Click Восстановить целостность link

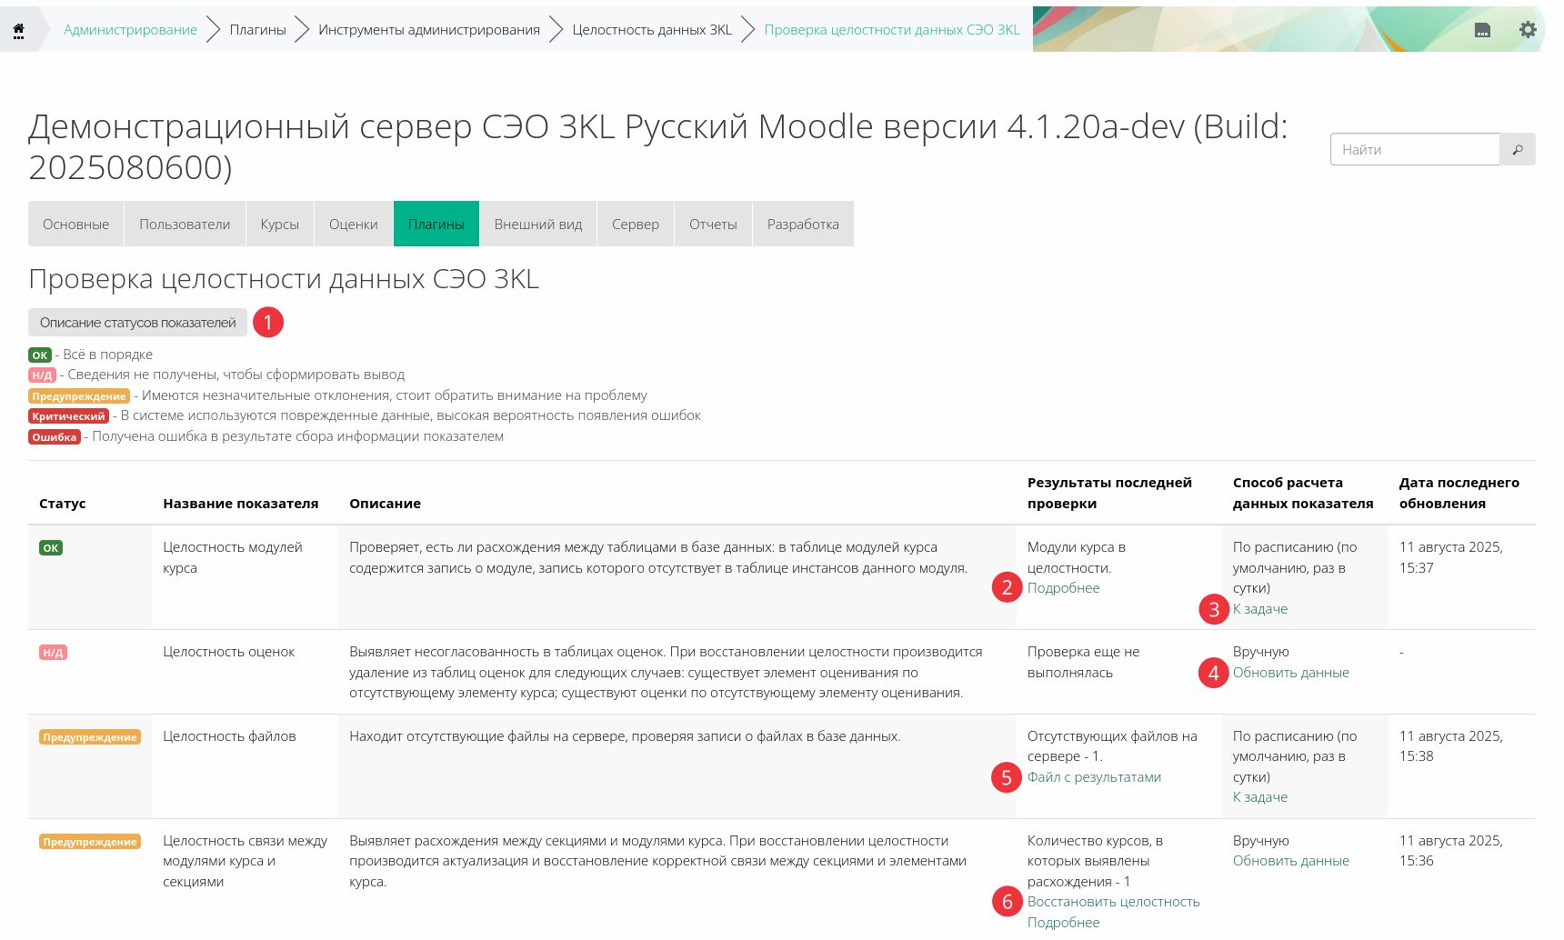(x=1113, y=902)
